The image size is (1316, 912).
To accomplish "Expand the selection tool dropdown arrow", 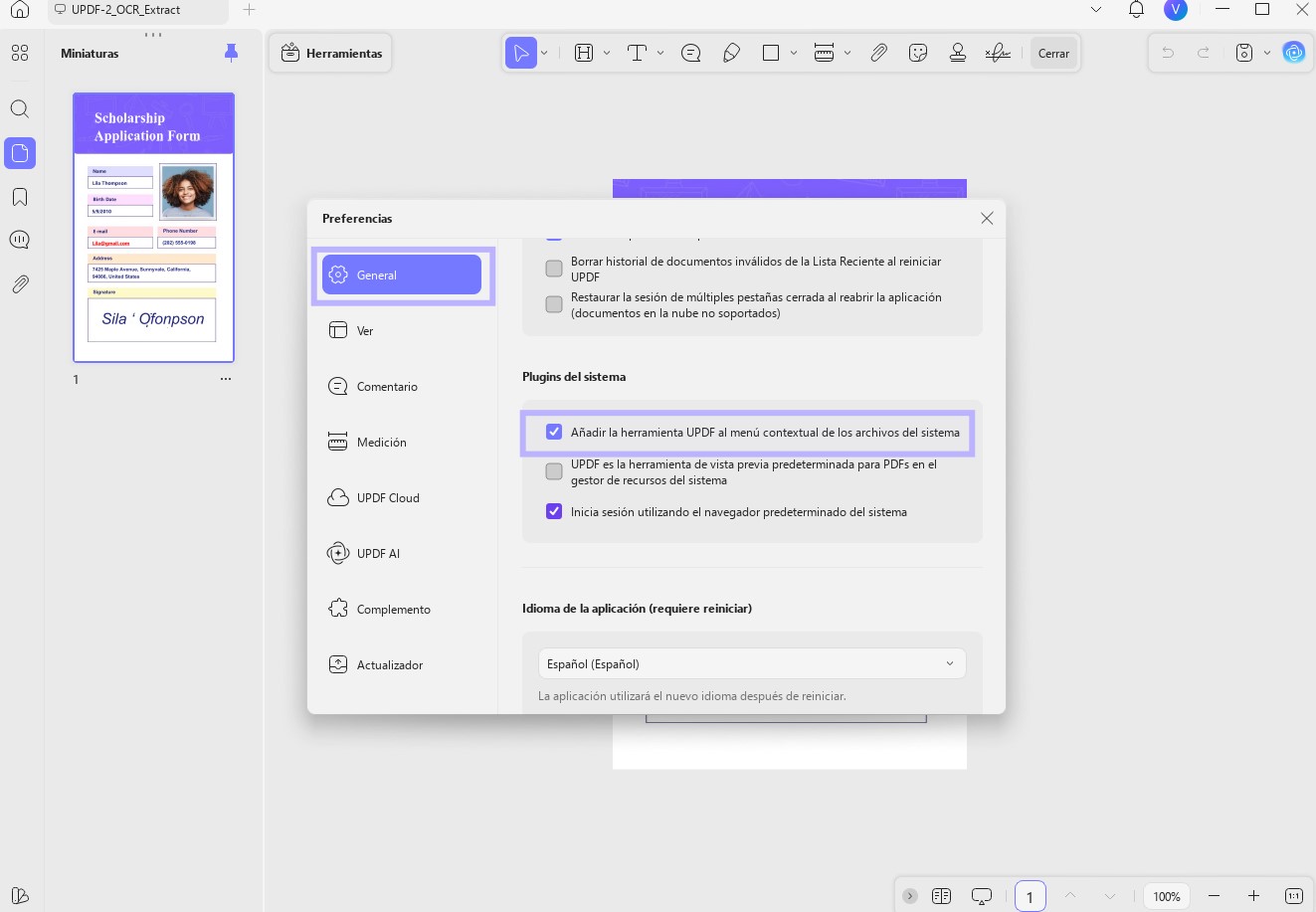I will click(544, 54).
